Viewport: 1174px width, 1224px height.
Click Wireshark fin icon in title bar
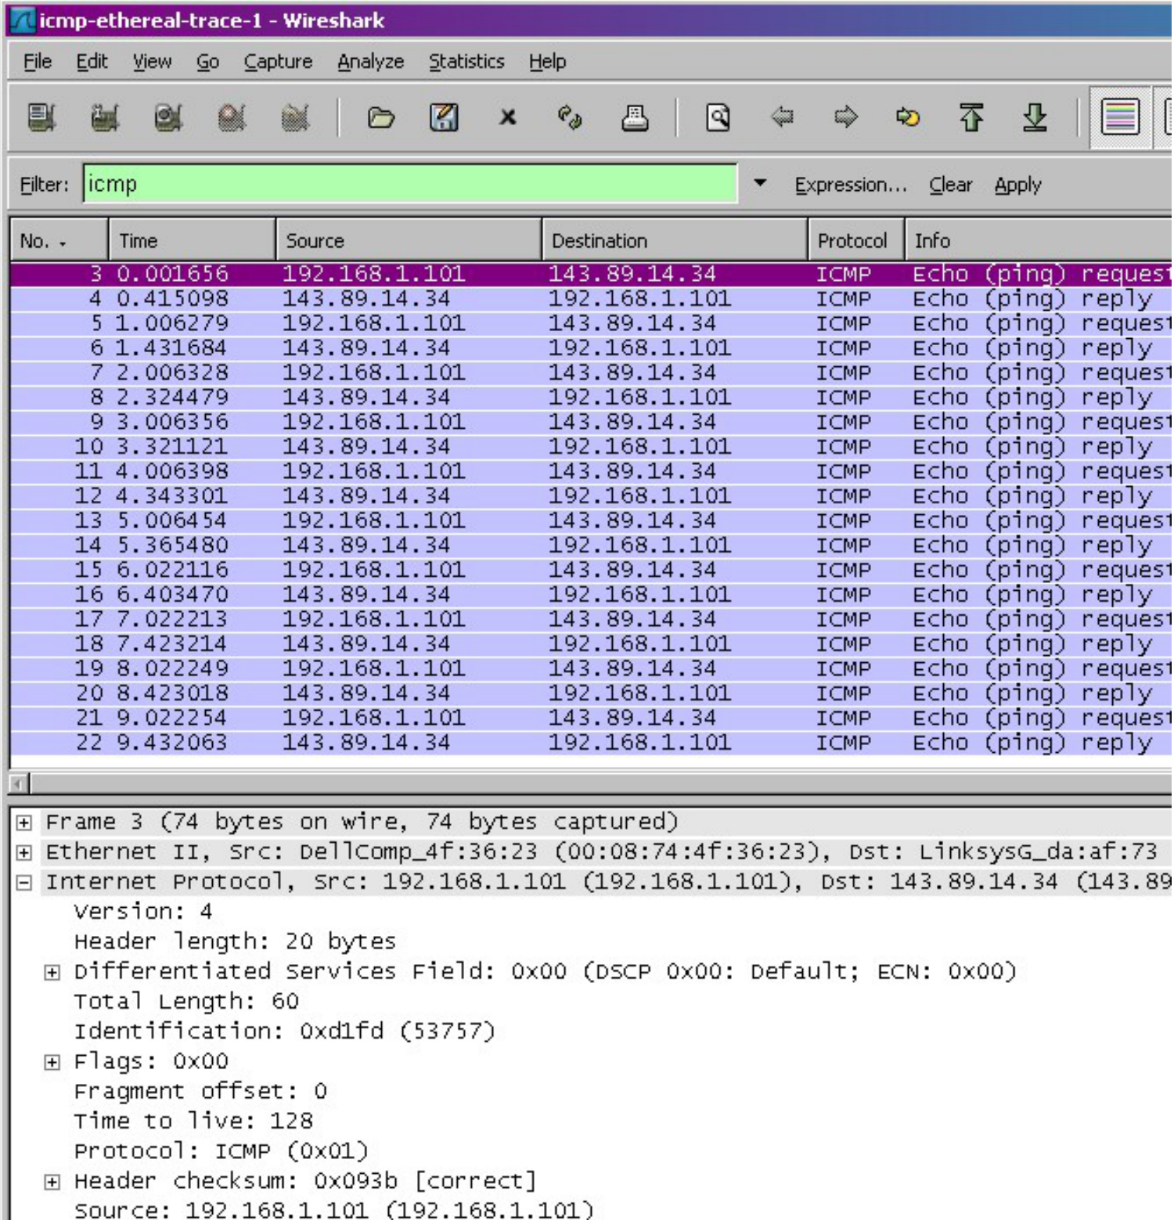[22, 20]
